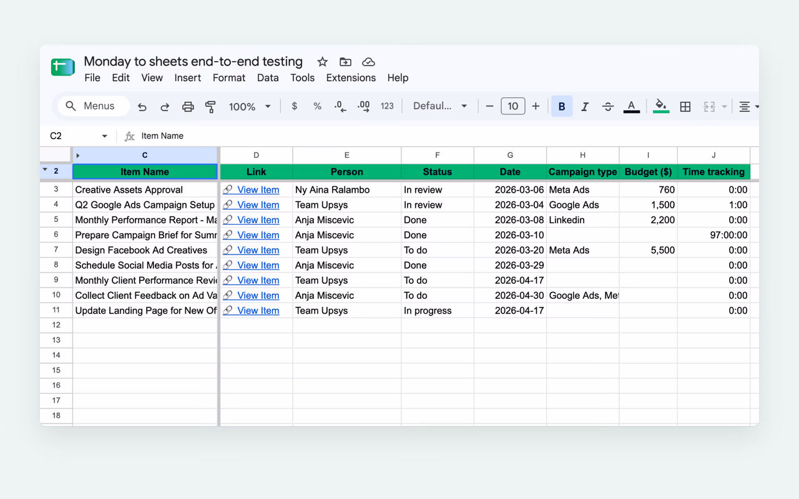Activate the paint format tool
The image size is (799, 499).
click(210, 107)
